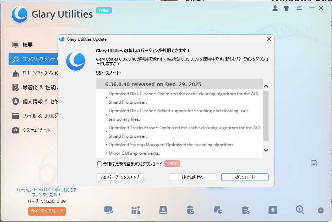
Task: Click the Minor GUI improvements note
Action: 134,153
